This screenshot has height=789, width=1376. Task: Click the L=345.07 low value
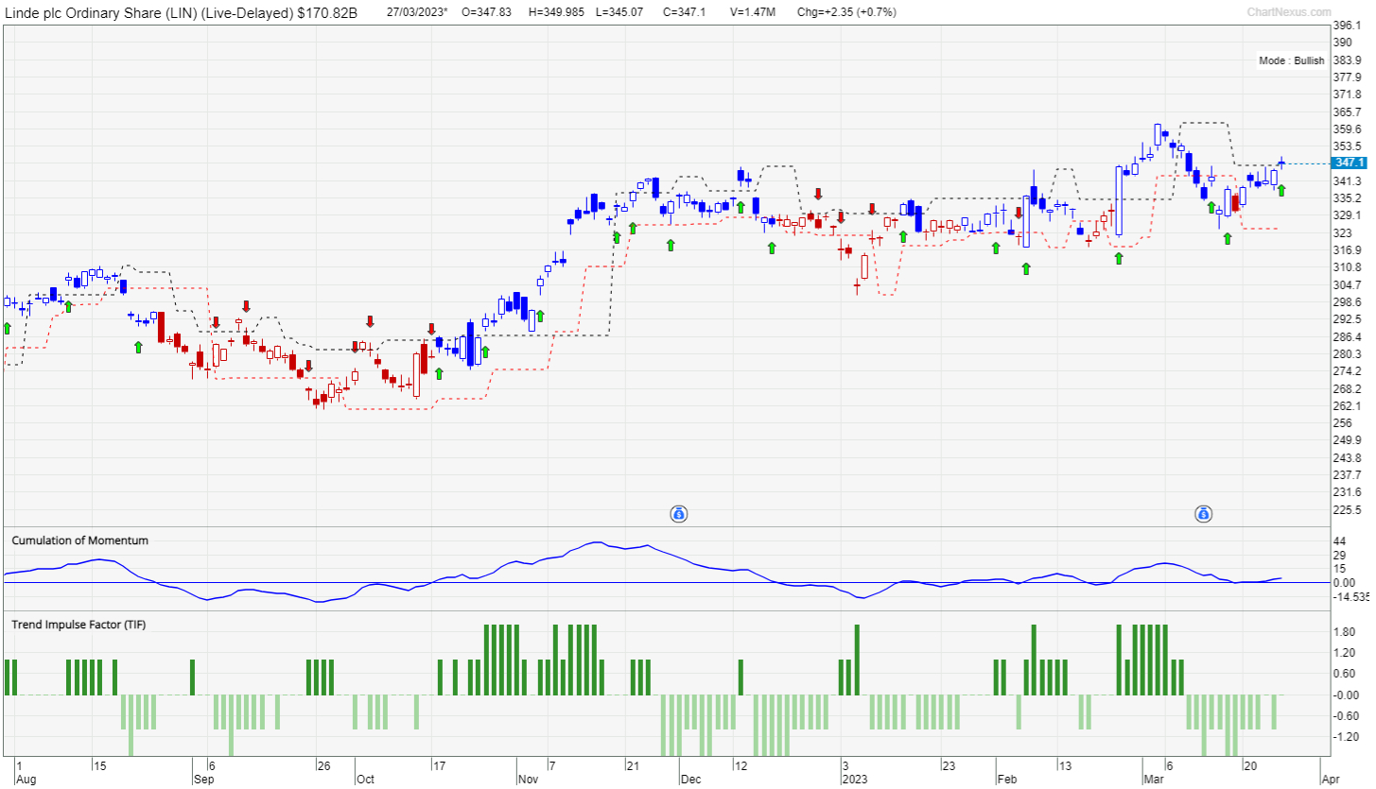(x=620, y=12)
